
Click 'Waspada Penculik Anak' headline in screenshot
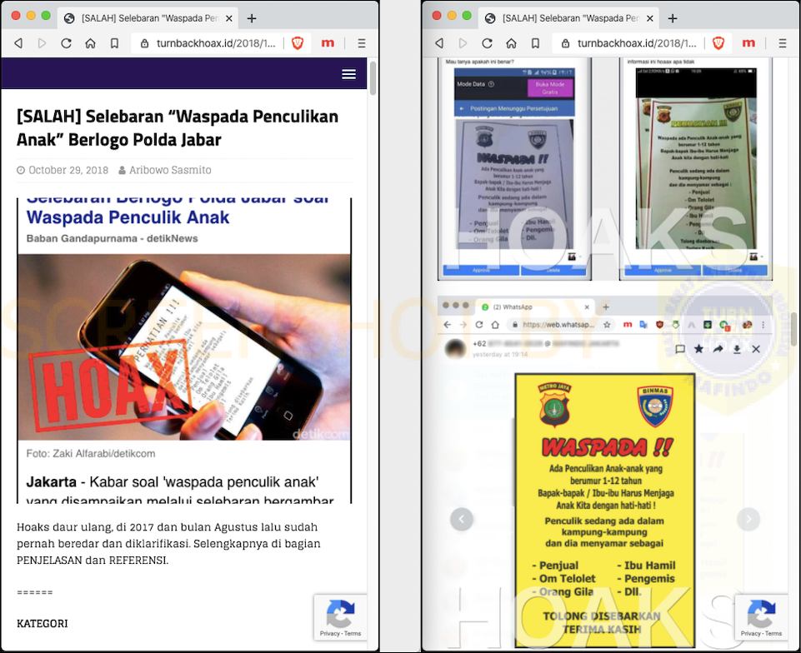tap(128, 217)
